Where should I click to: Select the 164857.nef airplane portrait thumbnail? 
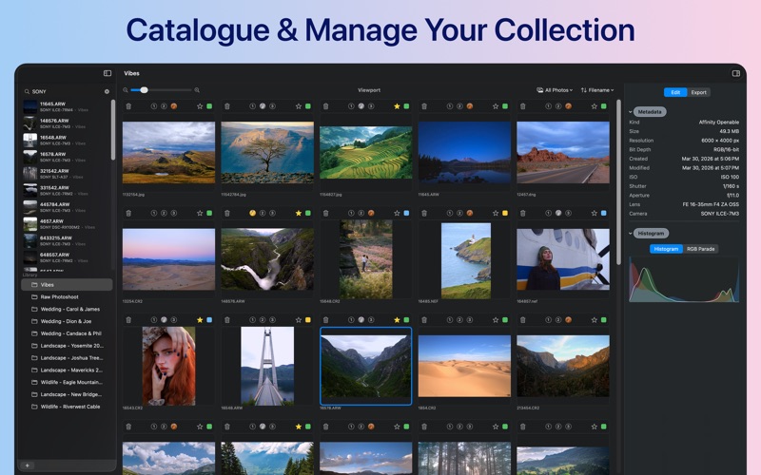[x=563, y=259]
